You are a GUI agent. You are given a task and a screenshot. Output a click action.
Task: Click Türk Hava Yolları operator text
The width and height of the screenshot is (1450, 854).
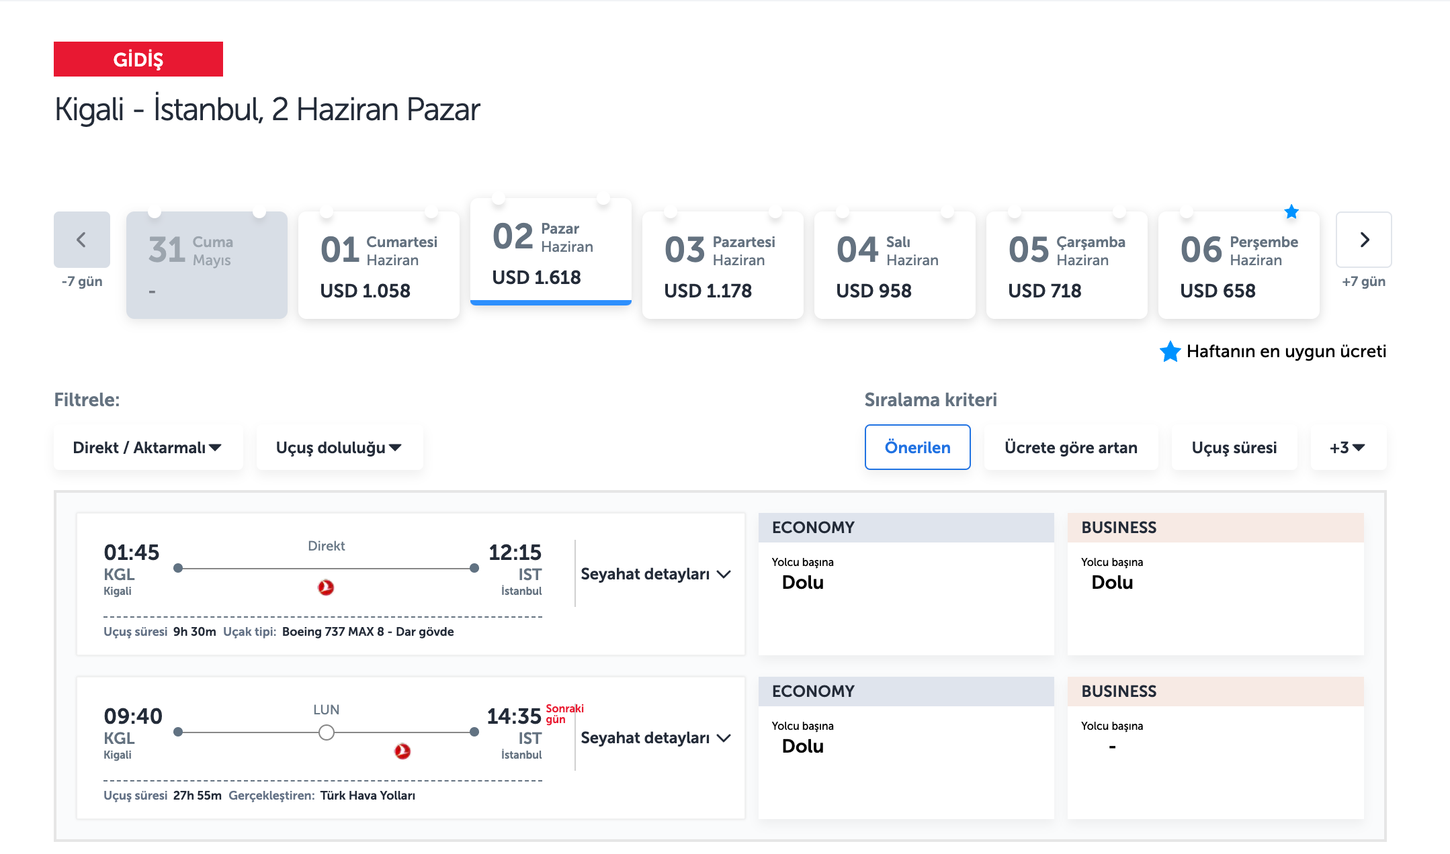coord(368,796)
